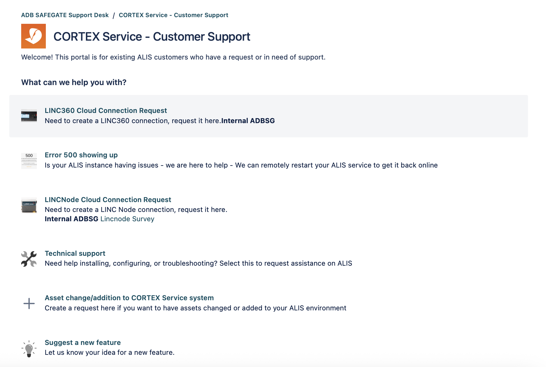Click the Error 500 ALIS restart description
The height and width of the screenshot is (367, 546).
click(x=241, y=165)
